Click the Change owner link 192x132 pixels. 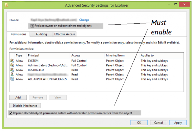coord(84,20)
